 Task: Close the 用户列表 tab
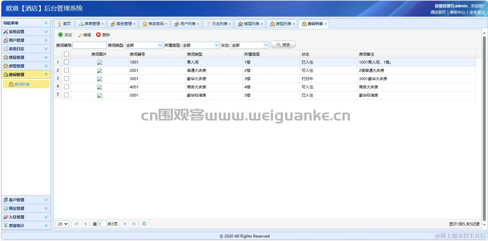198,24
